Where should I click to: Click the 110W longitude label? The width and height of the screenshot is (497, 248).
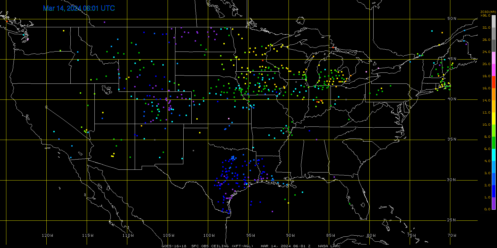click(x=128, y=235)
